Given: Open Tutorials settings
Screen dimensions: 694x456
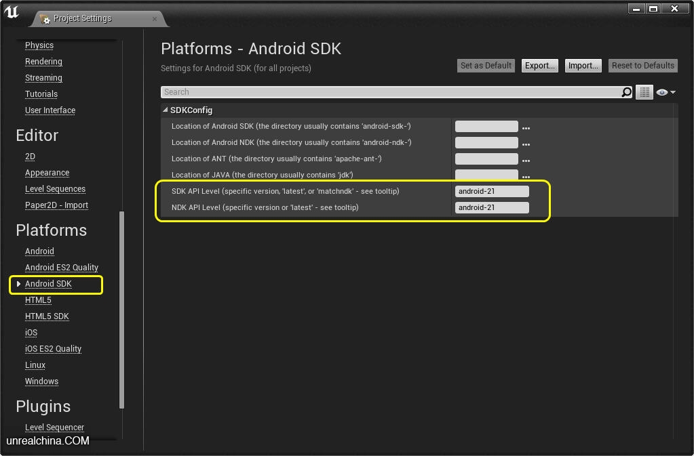Looking at the screenshot, I should point(41,94).
